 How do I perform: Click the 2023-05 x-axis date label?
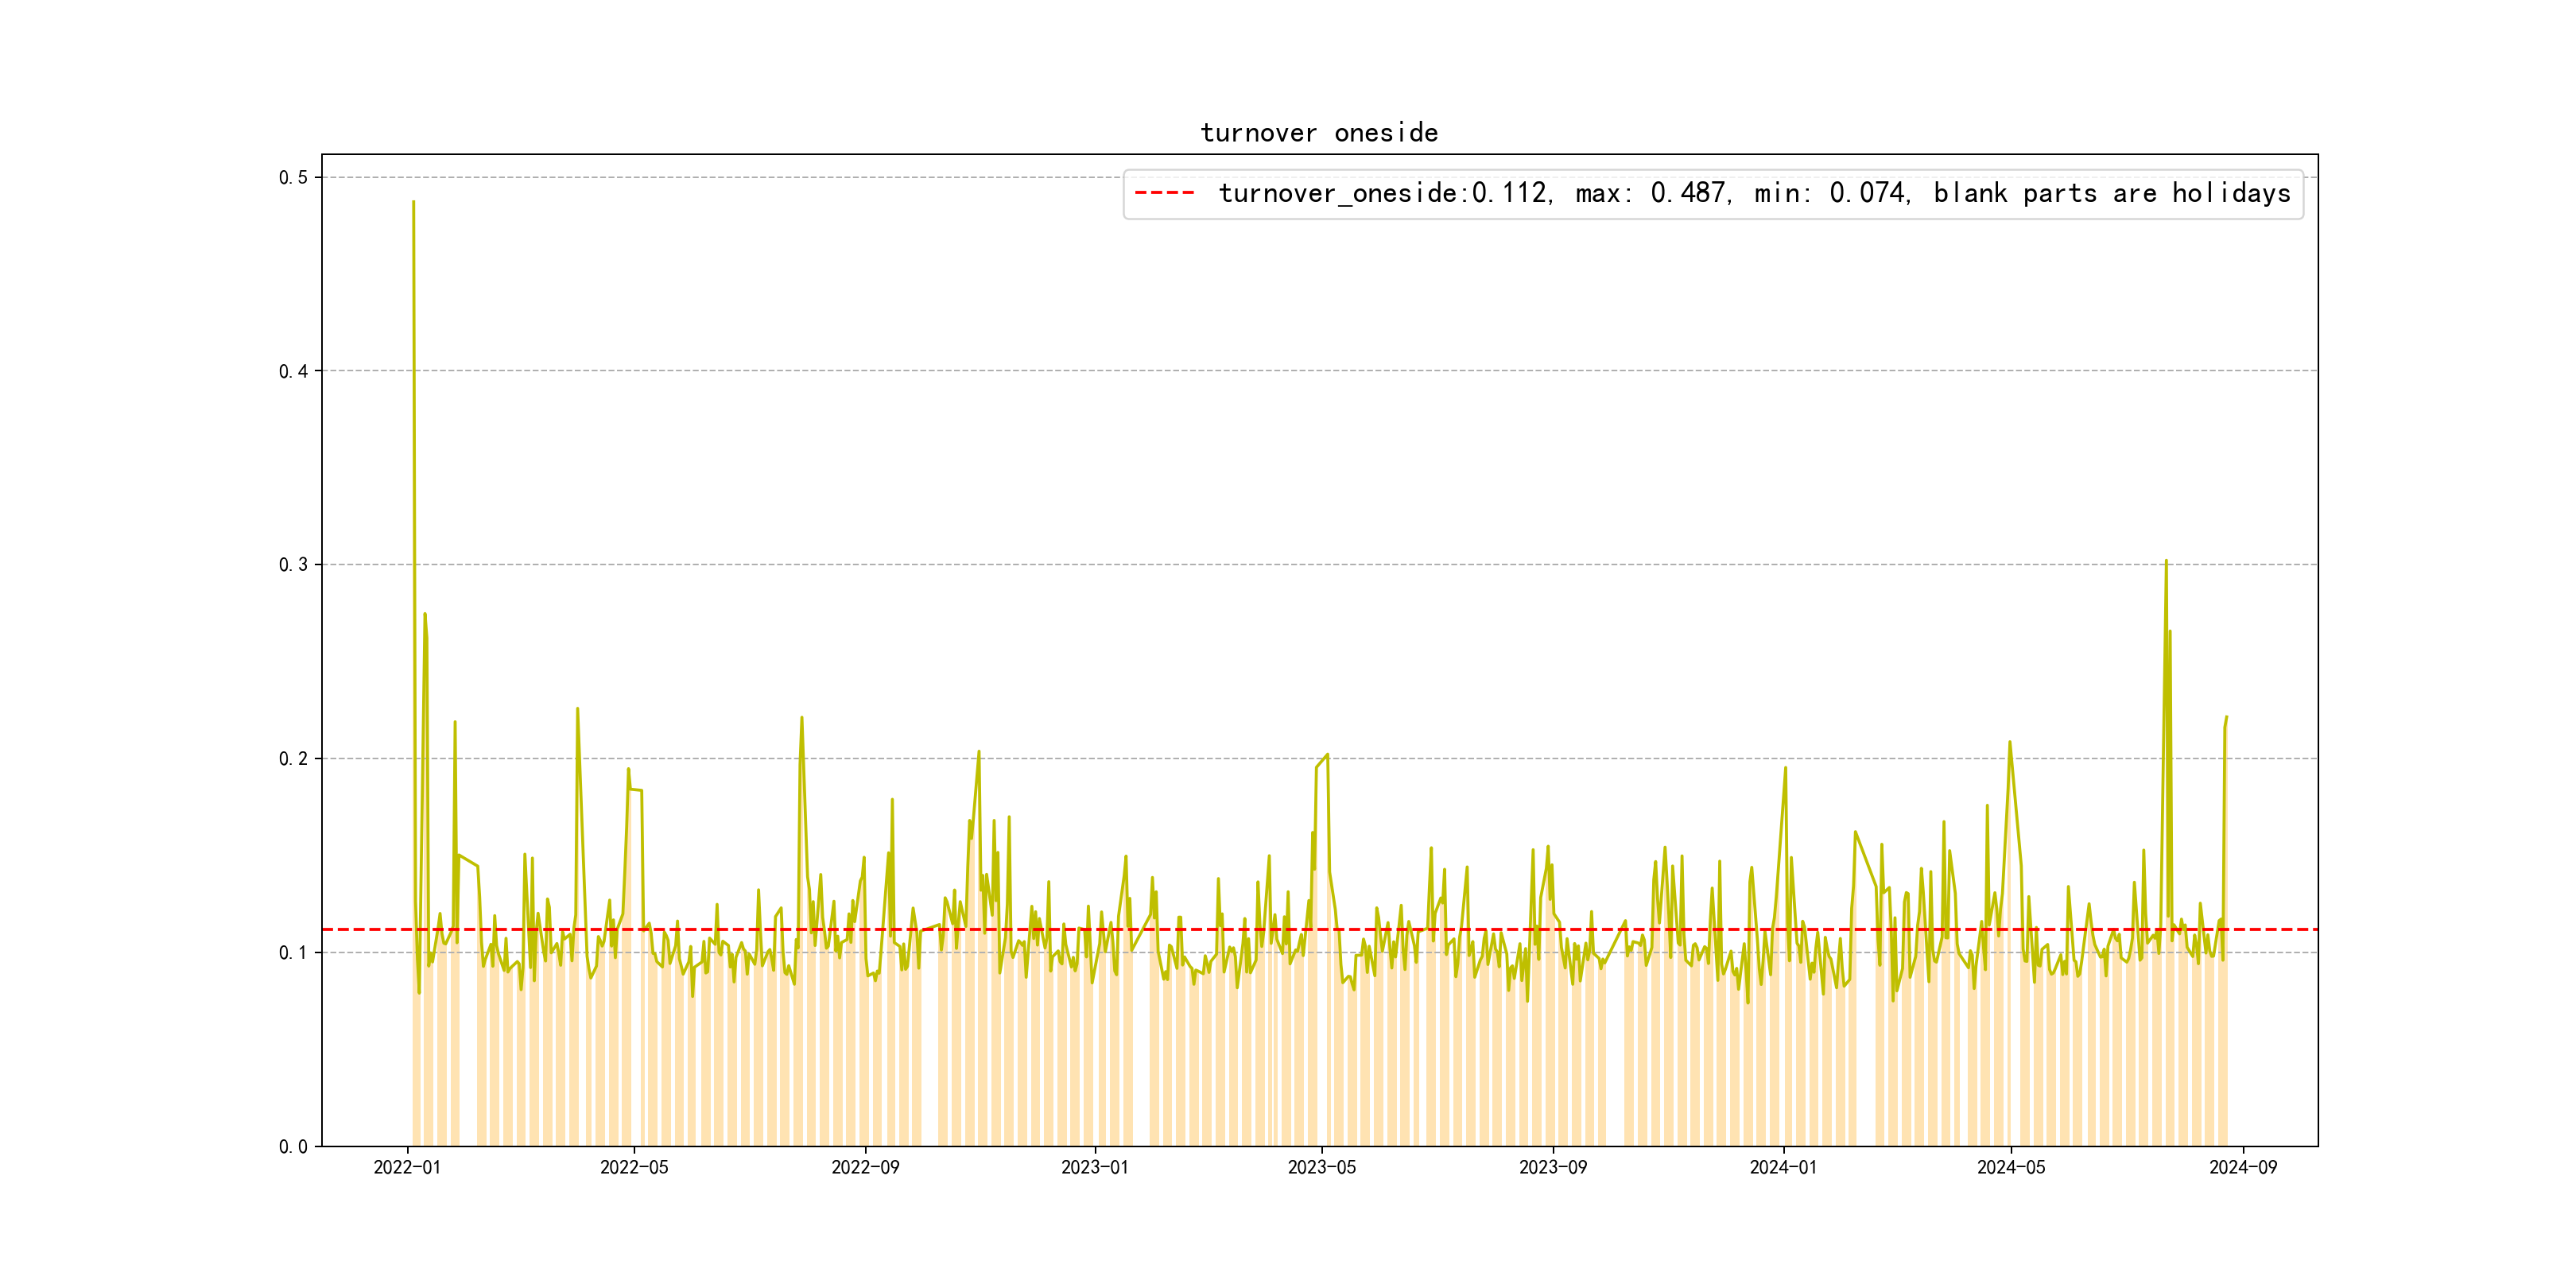tap(1321, 1167)
